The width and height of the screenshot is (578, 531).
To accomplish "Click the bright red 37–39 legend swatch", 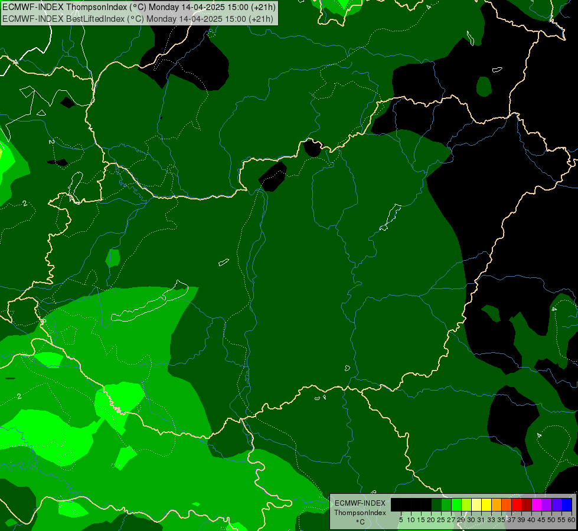I will click(517, 504).
